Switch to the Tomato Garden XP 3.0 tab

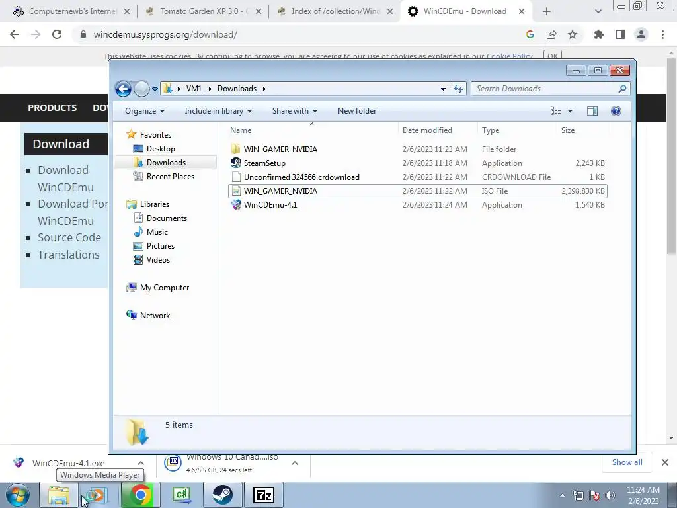(203, 11)
